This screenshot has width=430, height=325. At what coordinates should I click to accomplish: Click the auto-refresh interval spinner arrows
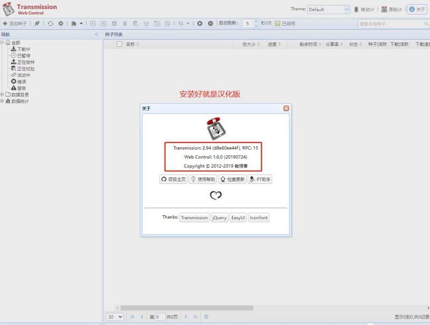pyautogui.click(x=256, y=24)
